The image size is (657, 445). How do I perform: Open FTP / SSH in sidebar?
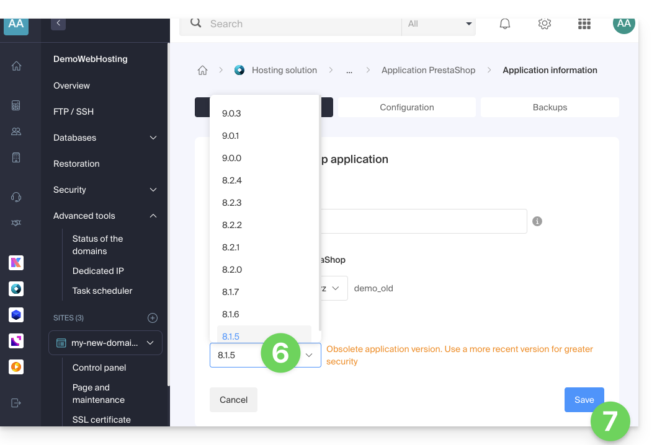click(x=74, y=112)
